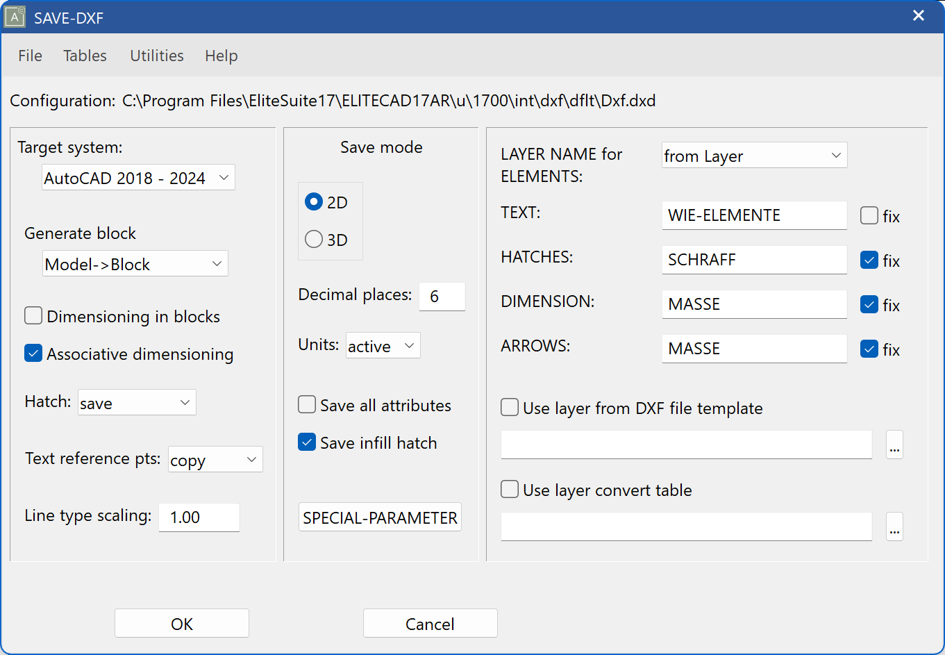Uncheck fix next to HATCHES
Viewport: 945px width, 655px height.
click(869, 260)
